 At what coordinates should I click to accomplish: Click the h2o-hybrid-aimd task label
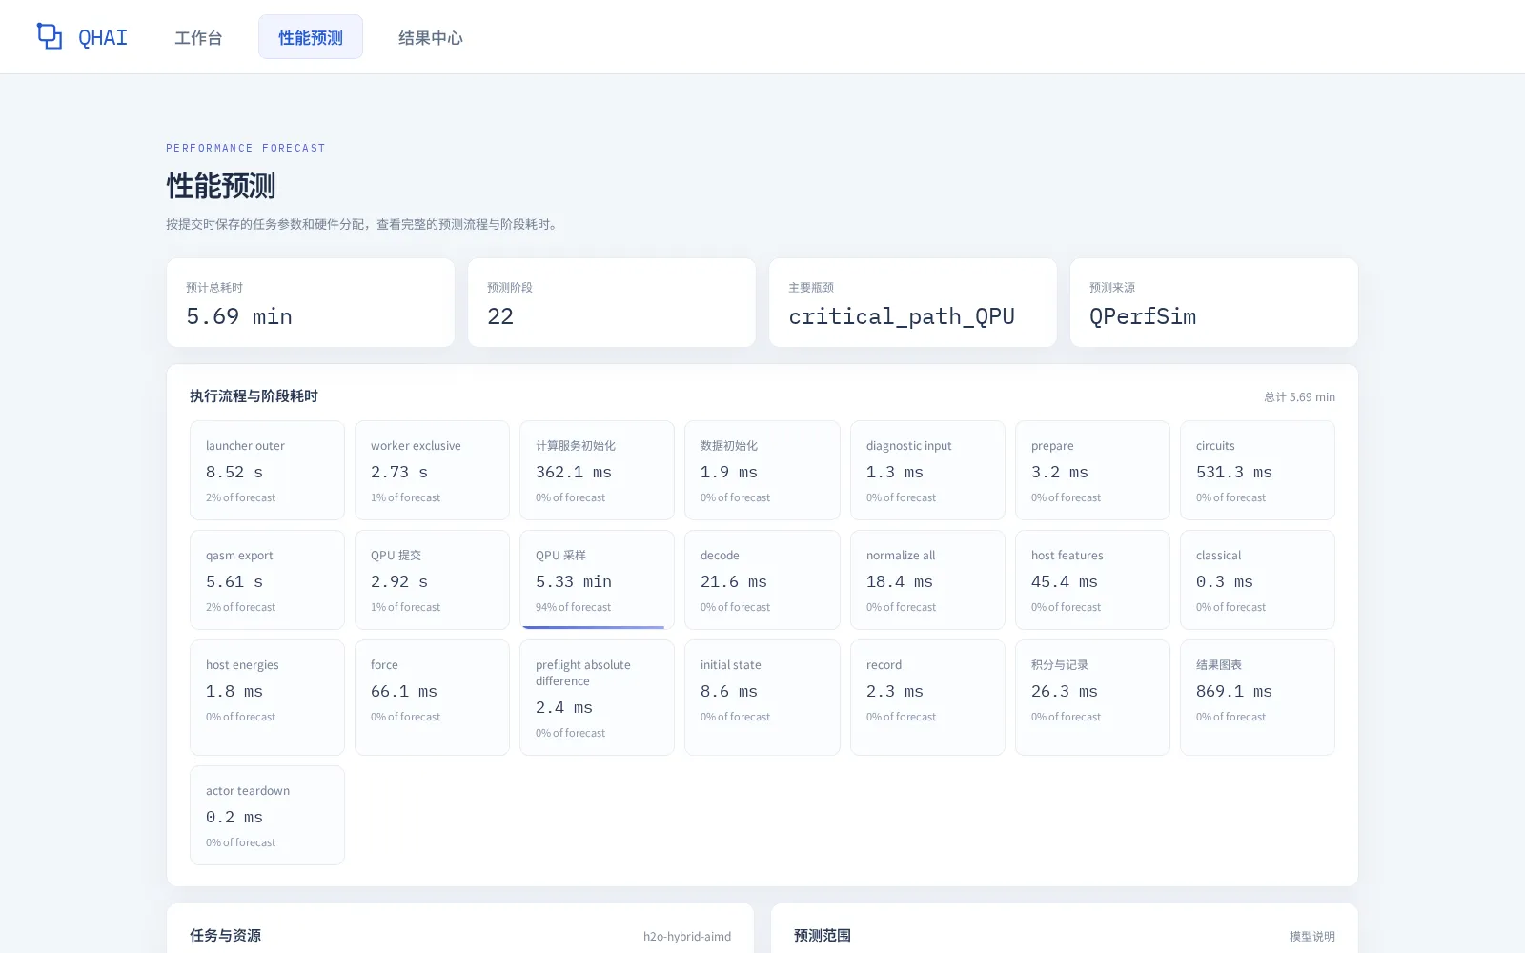point(687,937)
